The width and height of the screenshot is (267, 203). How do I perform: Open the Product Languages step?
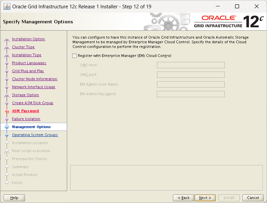[29, 63]
